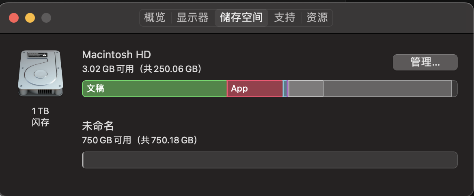Close the storage window with red button

(x=14, y=18)
